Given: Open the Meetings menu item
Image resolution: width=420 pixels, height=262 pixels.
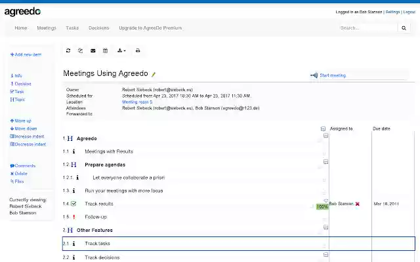Looking at the screenshot, I should click(x=47, y=28).
